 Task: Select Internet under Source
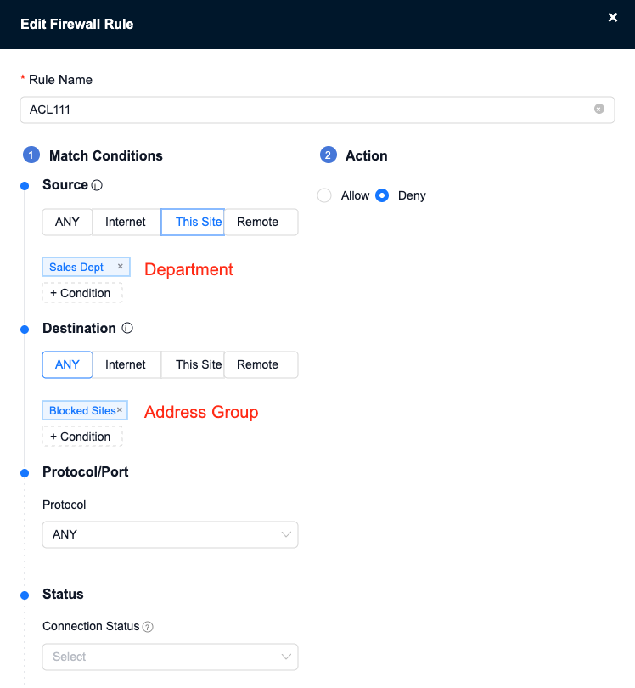coord(126,222)
